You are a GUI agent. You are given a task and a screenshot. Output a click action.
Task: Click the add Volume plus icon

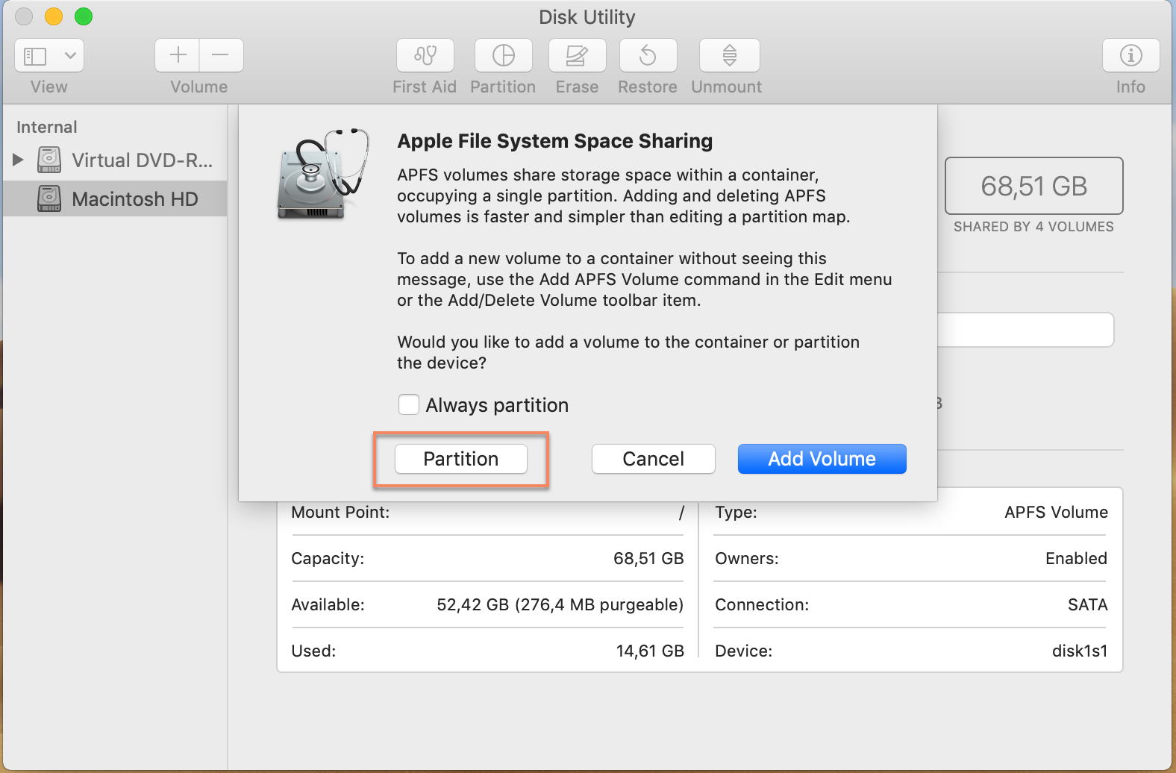[178, 55]
